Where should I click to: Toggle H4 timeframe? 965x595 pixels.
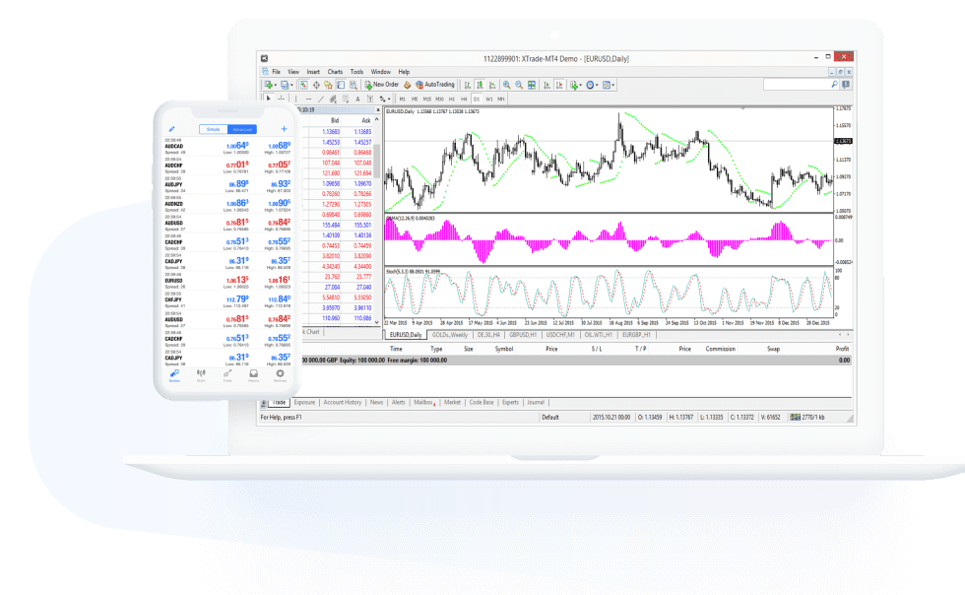pyautogui.click(x=464, y=99)
